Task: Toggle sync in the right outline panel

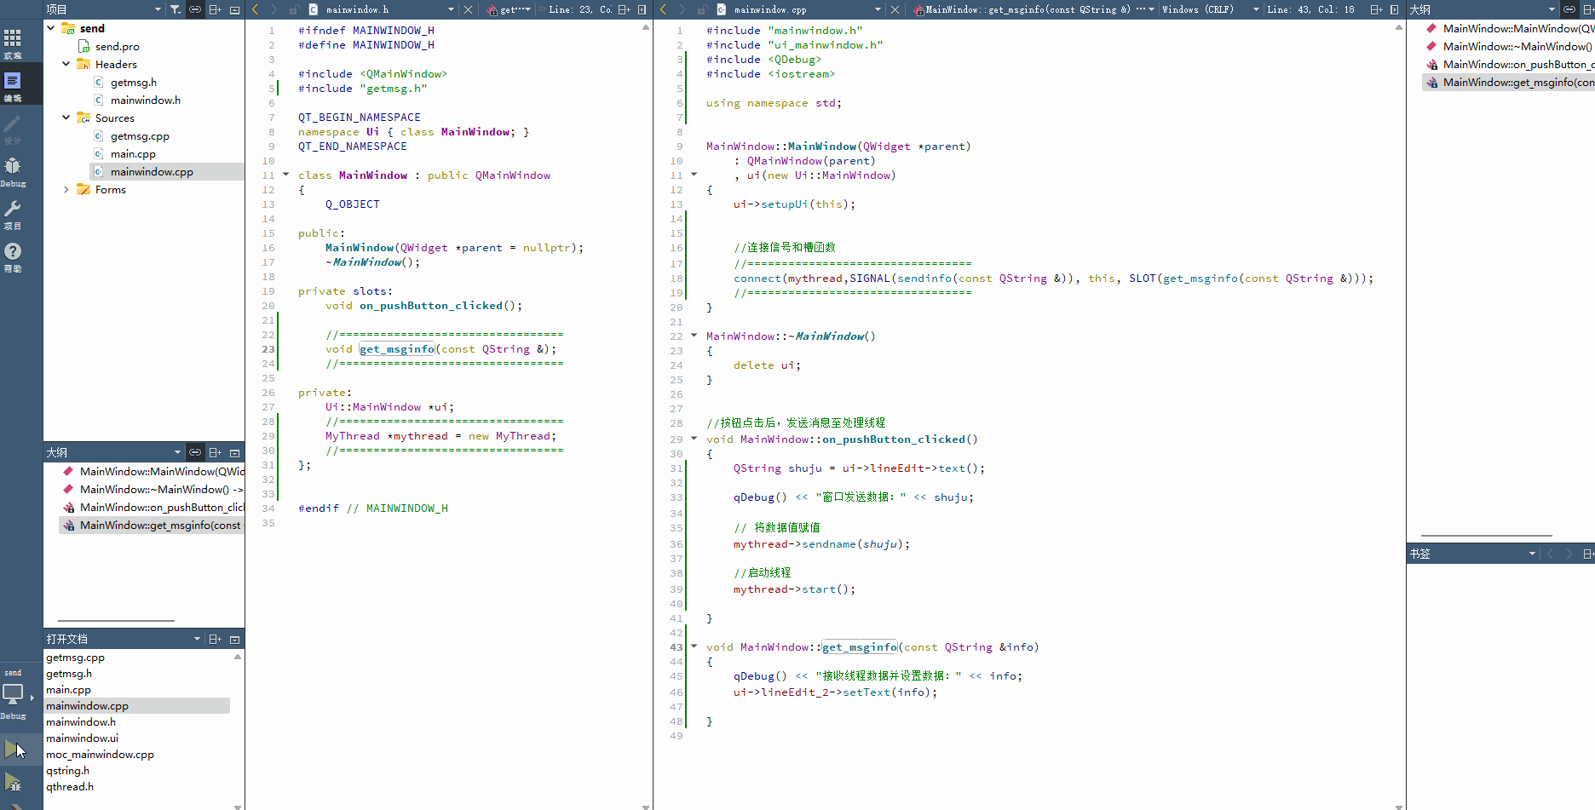Action: [x=1569, y=9]
